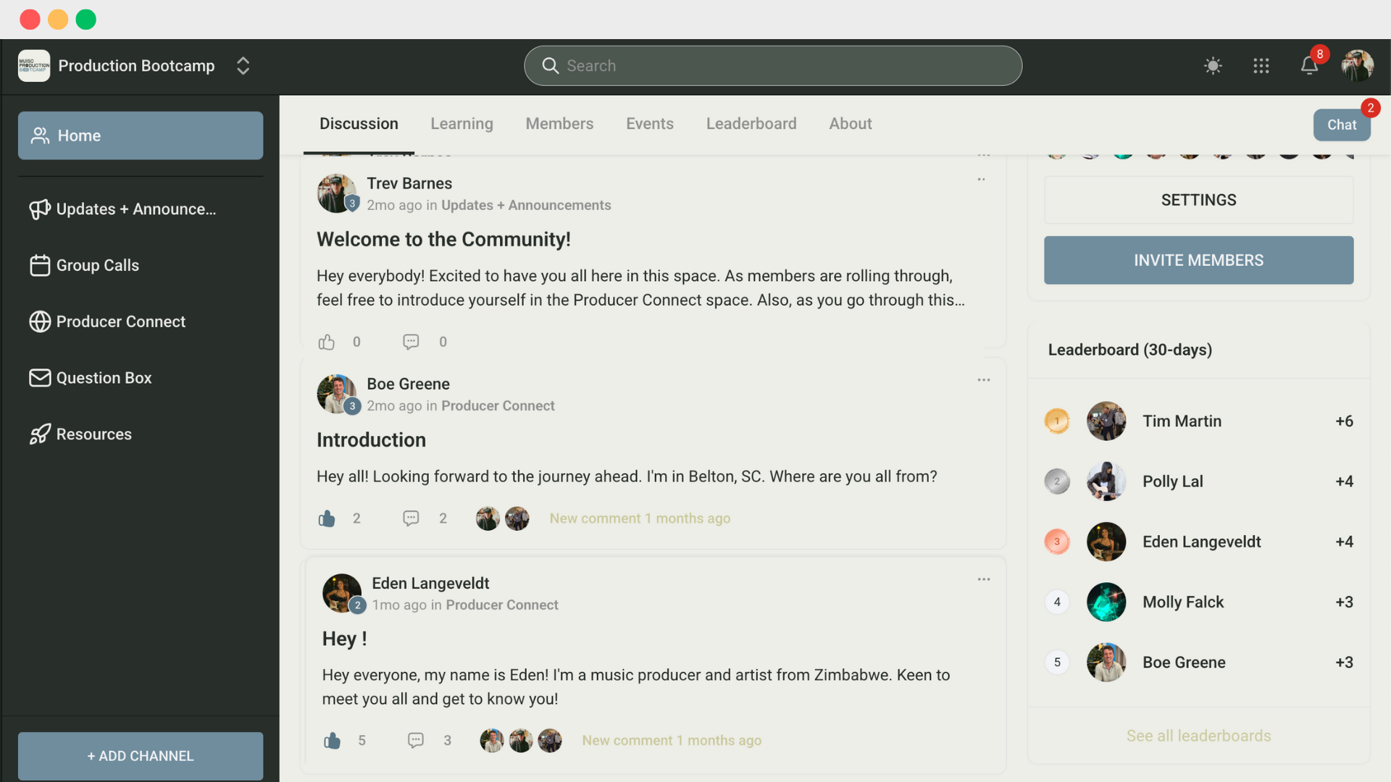Viewport: 1391px width, 782px height.
Task: Switch to the Discussion tab
Action: [359, 124]
